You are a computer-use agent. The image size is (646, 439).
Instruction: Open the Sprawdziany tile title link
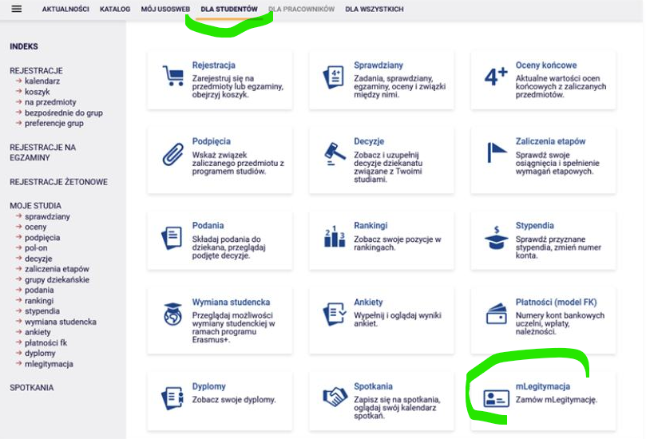pos(378,65)
